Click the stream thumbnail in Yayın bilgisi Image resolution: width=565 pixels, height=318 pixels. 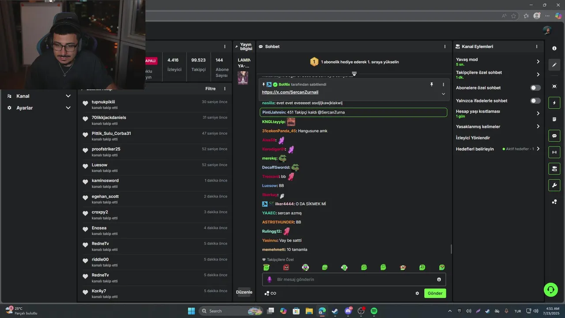[243, 78]
